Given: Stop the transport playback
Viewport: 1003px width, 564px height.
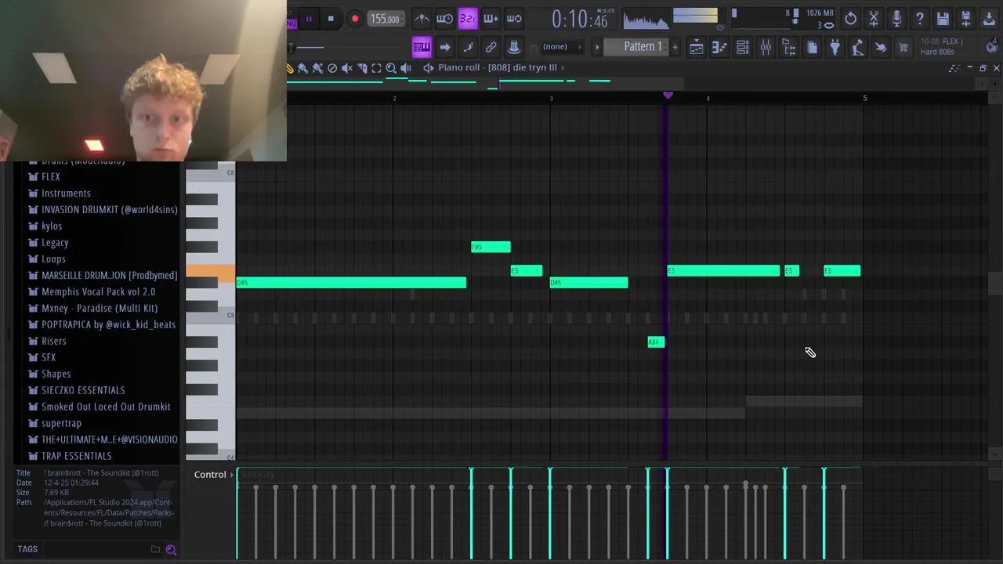Looking at the screenshot, I should (x=331, y=19).
